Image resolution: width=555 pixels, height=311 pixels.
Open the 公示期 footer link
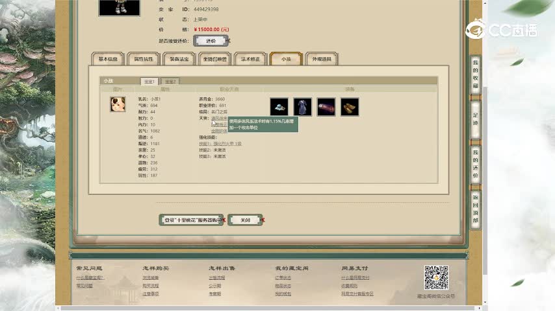coord(215,286)
